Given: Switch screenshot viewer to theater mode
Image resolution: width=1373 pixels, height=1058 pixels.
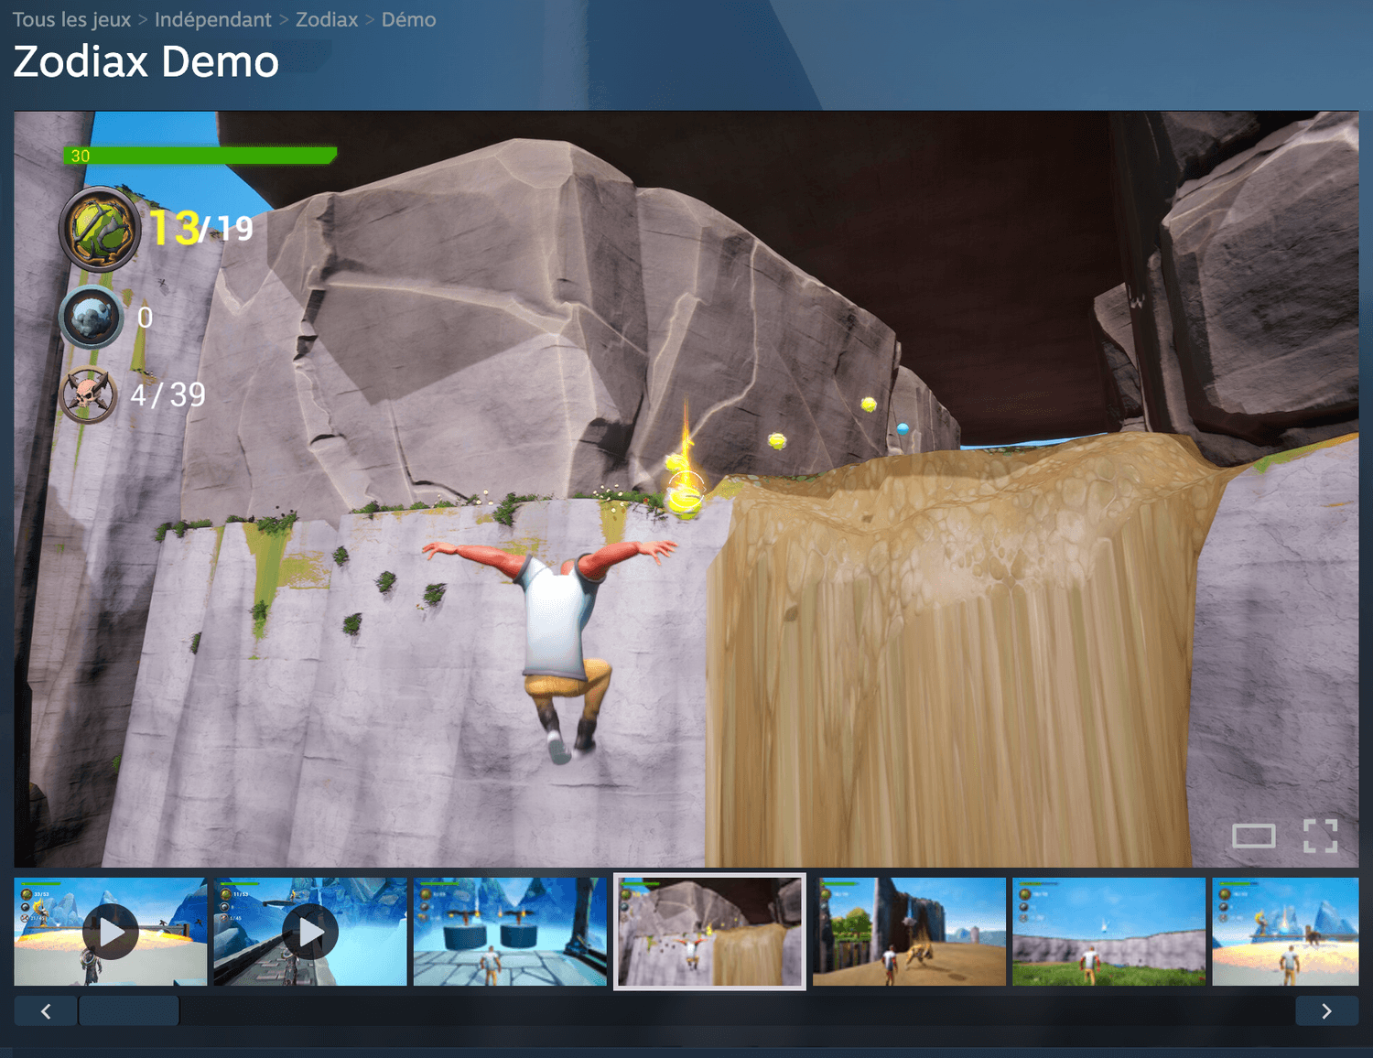Looking at the screenshot, I should pos(1253,836).
